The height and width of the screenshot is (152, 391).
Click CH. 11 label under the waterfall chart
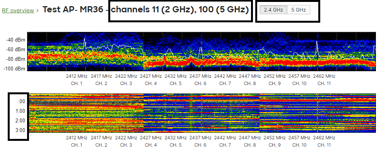point(324,145)
